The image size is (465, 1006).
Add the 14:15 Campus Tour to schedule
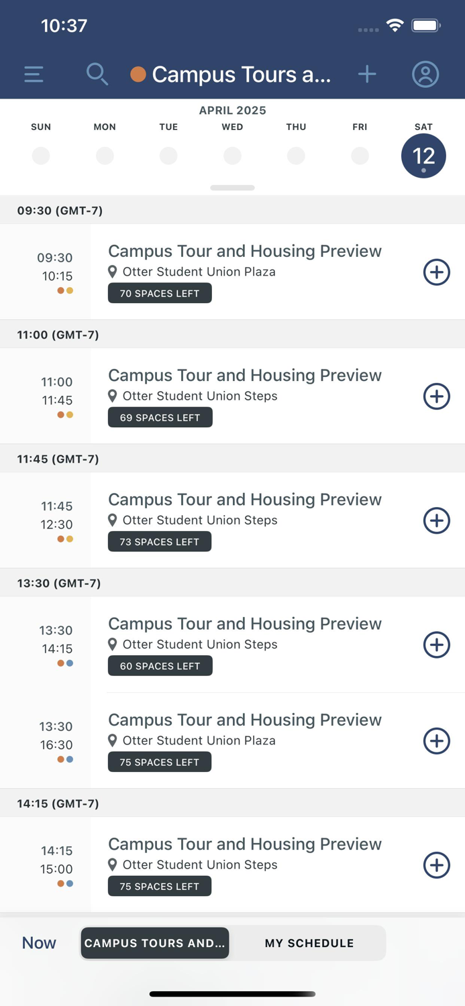437,865
